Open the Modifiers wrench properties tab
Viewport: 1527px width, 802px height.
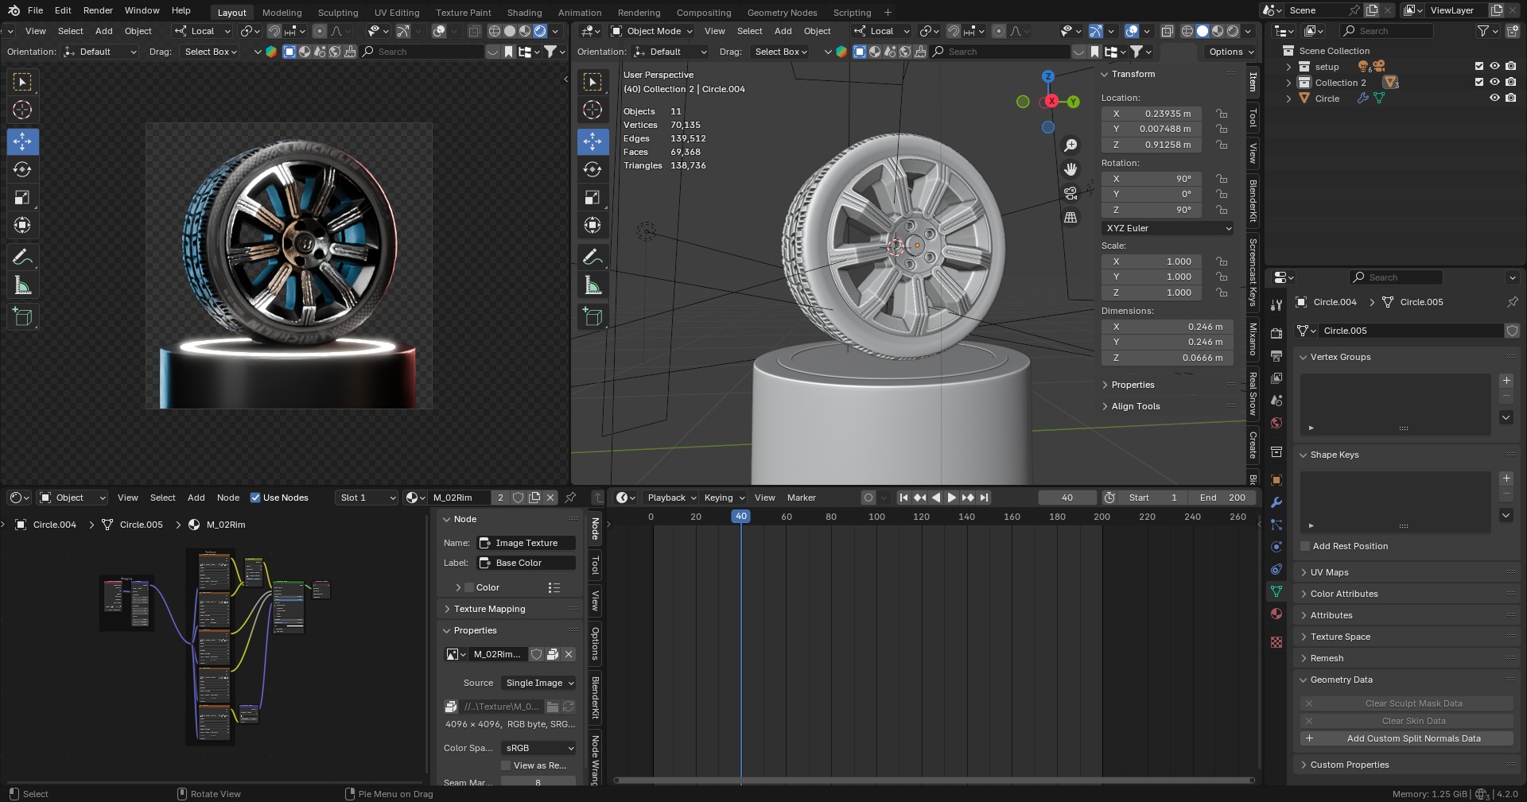point(1276,502)
